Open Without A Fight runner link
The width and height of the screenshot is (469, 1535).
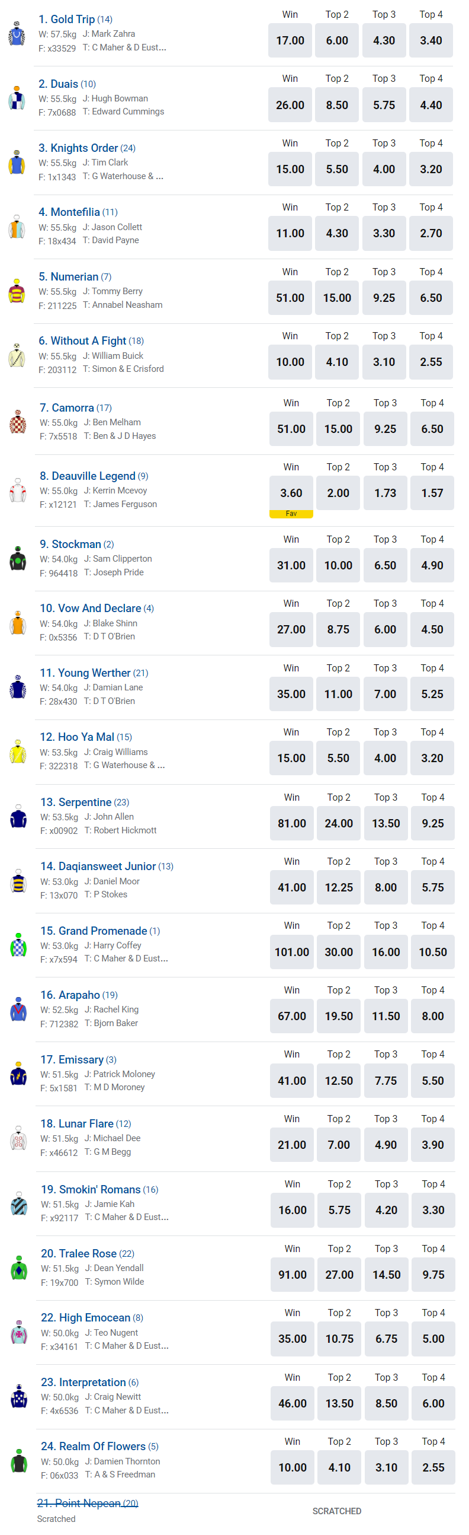(88, 341)
